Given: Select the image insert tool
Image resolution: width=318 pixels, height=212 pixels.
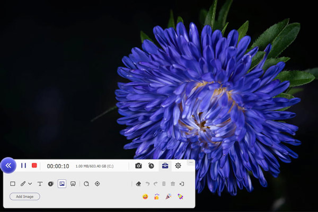Looking at the screenshot, I should tap(62, 183).
